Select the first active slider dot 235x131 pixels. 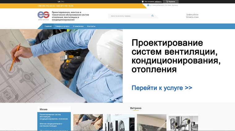tap(110, 99)
